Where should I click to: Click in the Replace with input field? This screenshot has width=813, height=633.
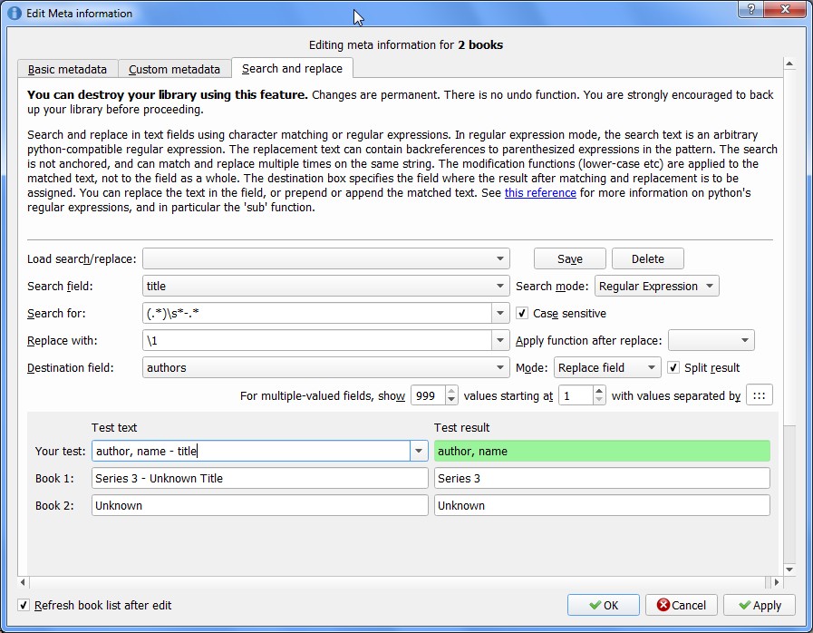tap(317, 340)
